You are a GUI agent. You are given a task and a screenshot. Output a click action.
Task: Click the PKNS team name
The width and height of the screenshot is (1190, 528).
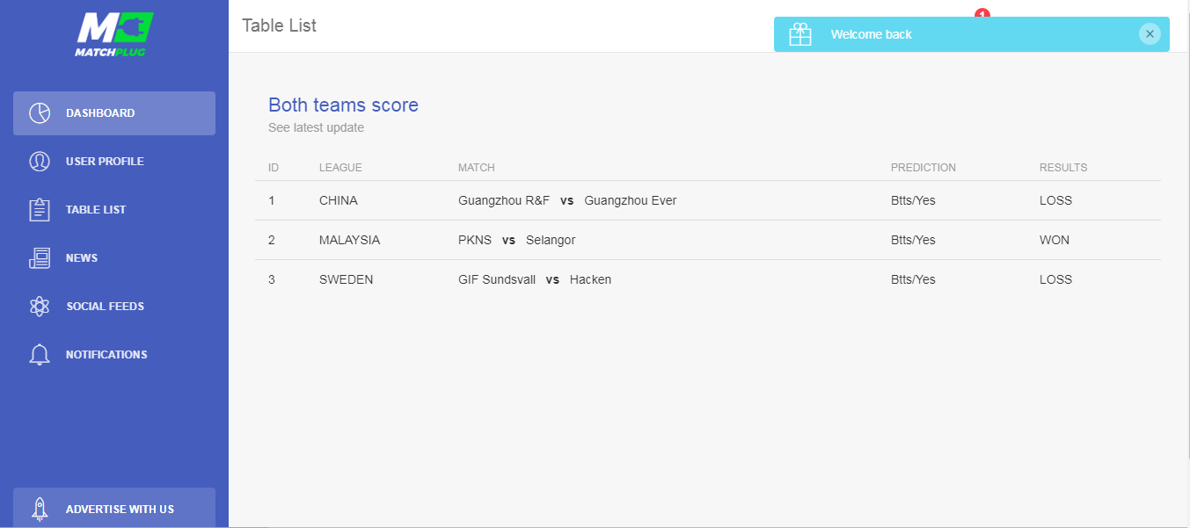[x=475, y=240]
